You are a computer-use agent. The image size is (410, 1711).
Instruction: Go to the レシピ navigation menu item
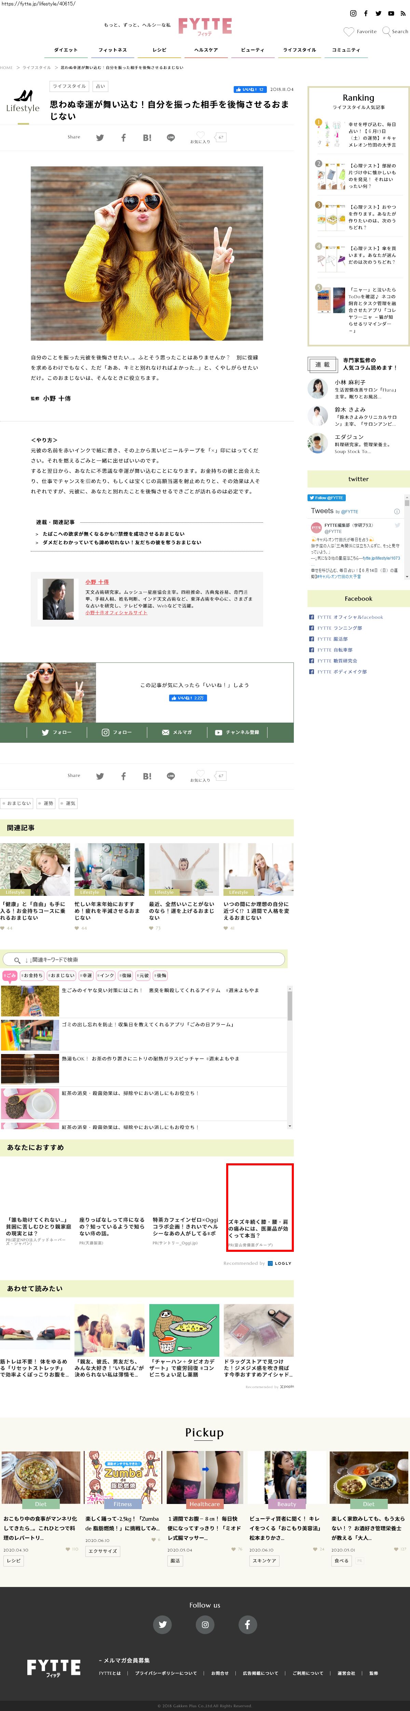pos(160,50)
